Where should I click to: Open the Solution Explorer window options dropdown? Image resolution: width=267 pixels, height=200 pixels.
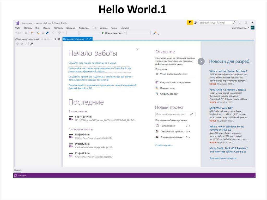coord(52,39)
